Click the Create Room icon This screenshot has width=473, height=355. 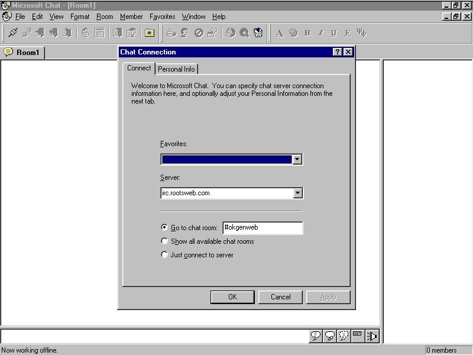(x=68, y=33)
